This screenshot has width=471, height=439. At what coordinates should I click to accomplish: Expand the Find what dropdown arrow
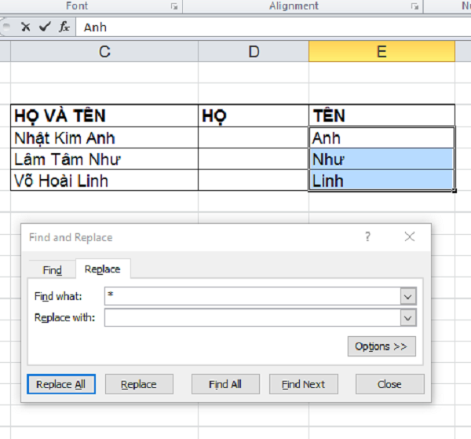pyautogui.click(x=407, y=297)
